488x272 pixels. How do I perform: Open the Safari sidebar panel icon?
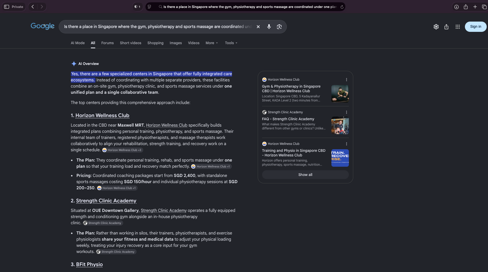pyautogui.click(x=7, y=7)
